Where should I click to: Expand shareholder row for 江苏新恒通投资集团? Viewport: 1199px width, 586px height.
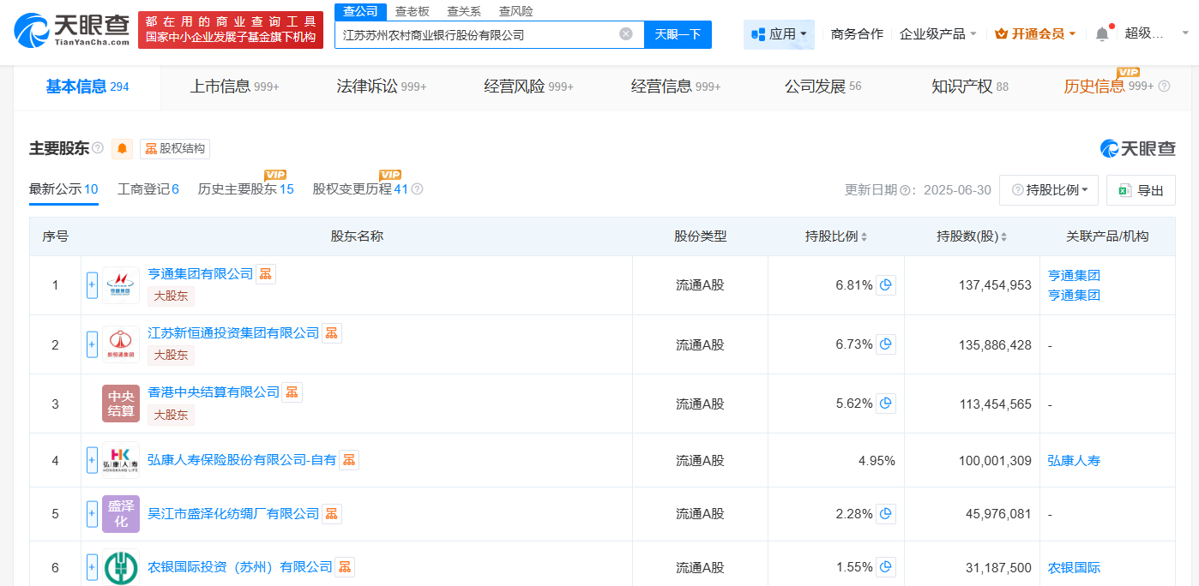pos(92,344)
